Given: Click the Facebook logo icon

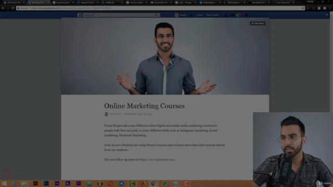Looking at the screenshot, I should pyautogui.click(x=80, y=15).
